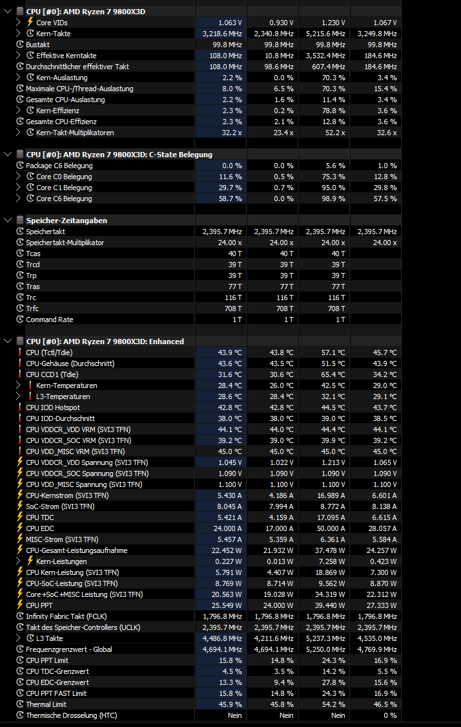
Task: Click the clock icon beside Command Rate
Action: point(20,320)
